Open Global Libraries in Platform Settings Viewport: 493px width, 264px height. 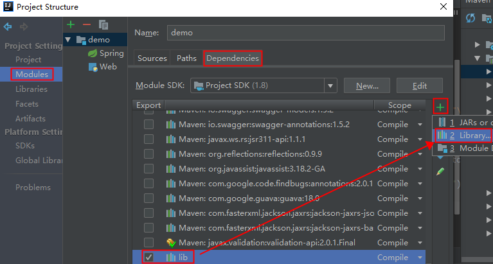tap(39, 161)
